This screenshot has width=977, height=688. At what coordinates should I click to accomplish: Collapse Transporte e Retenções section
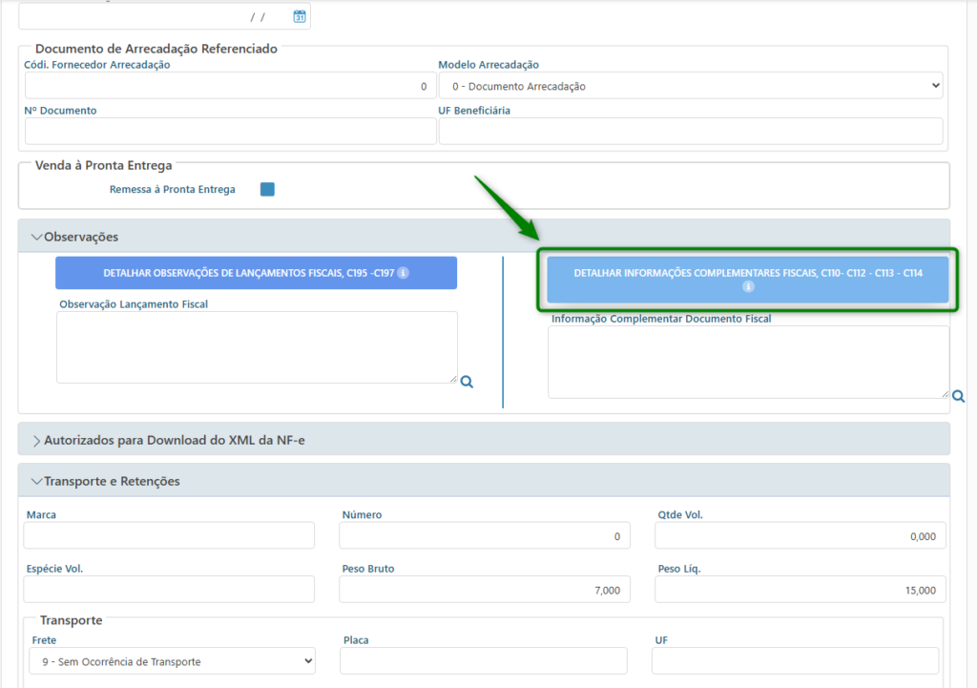pyautogui.click(x=38, y=481)
